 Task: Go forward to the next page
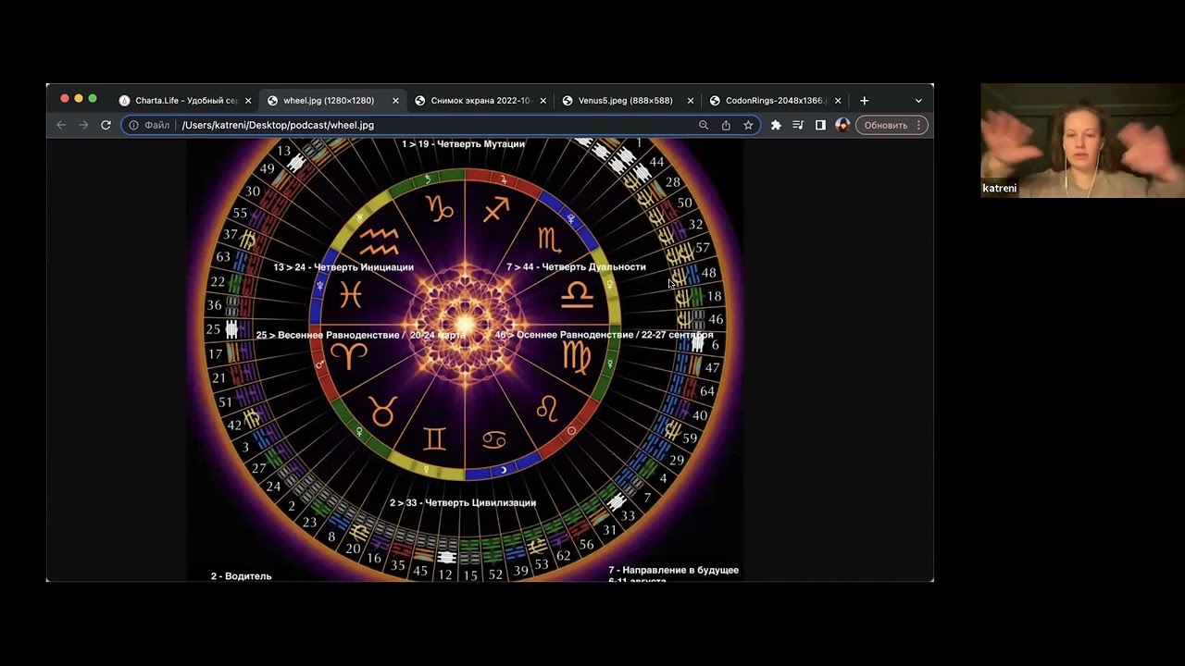click(83, 125)
